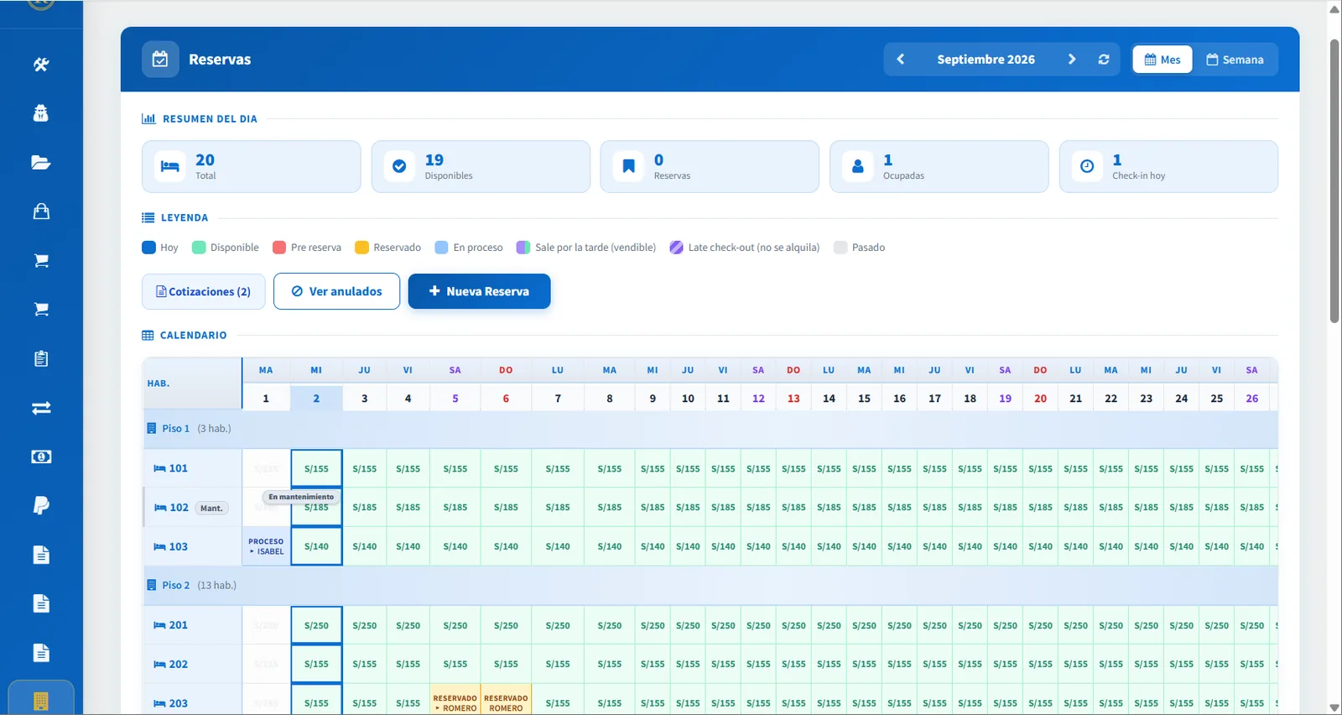Click Ver anulados button
This screenshot has width=1342, height=715.
coord(336,291)
